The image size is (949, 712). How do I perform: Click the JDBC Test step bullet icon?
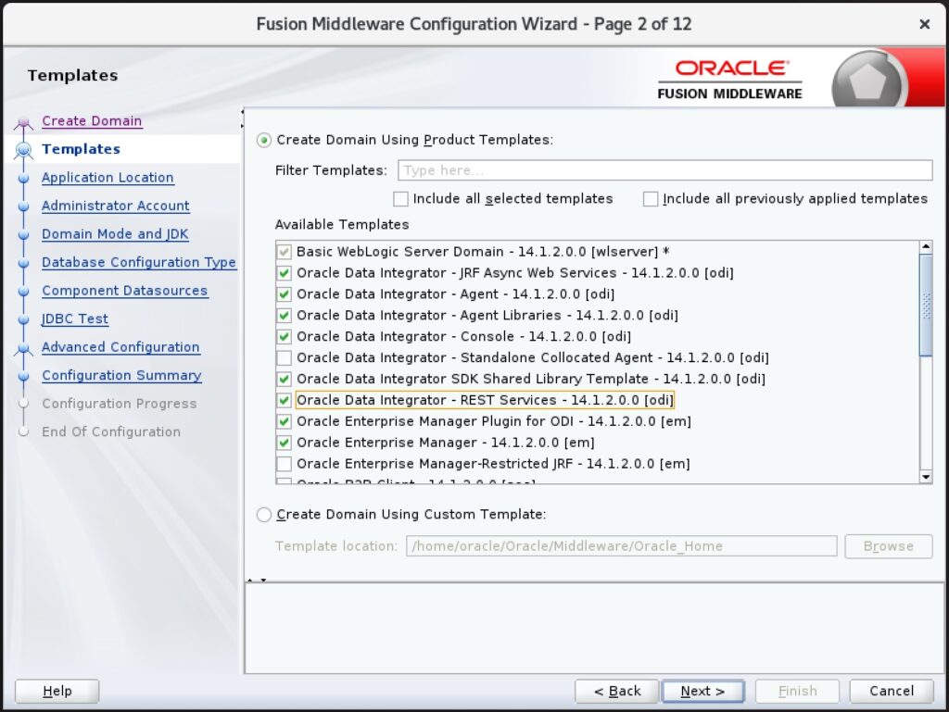tap(23, 319)
